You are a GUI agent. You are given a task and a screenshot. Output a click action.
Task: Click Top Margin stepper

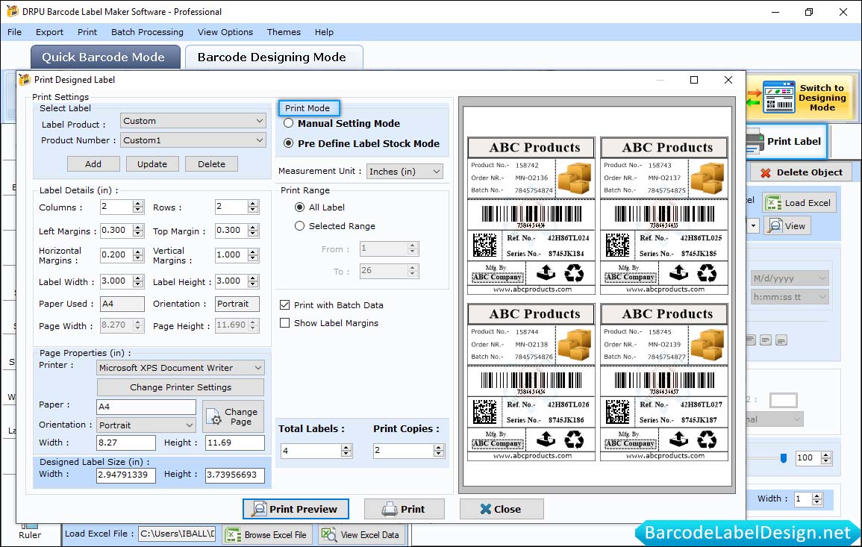(253, 231)
